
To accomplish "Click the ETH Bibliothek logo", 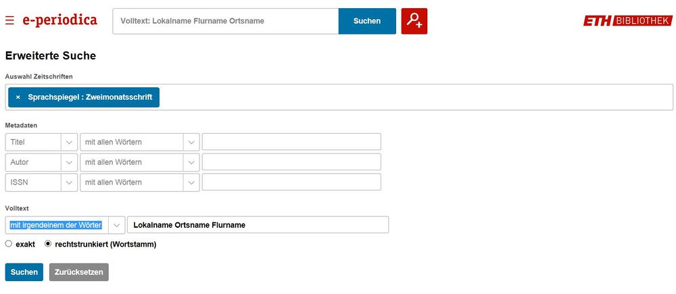I will 627,21.
